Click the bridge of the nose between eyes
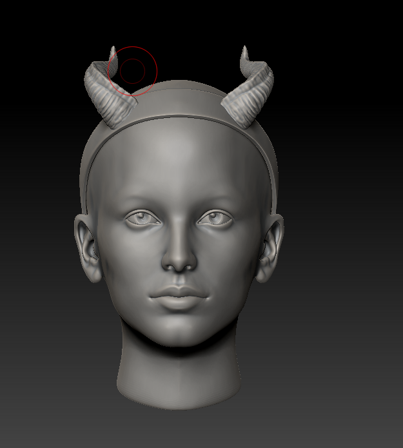Viewport: 403px width, 448px height. [179, 220]
